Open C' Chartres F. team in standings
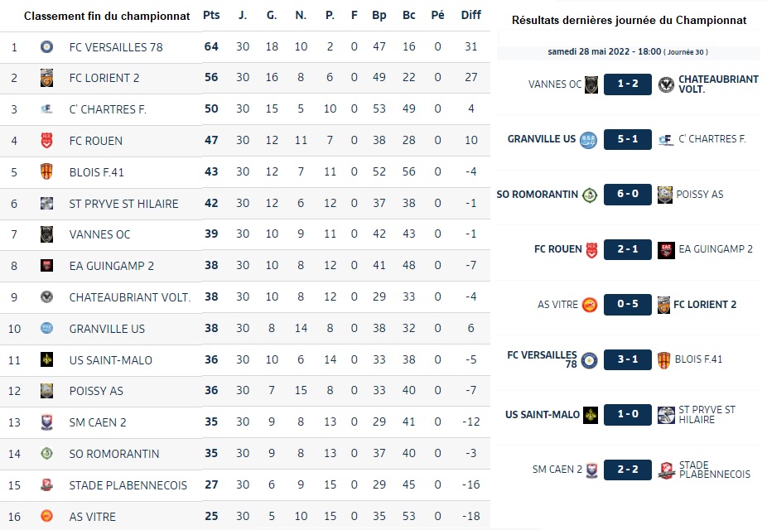The width and height of the screenshot is (767, 530). (108, 110)
